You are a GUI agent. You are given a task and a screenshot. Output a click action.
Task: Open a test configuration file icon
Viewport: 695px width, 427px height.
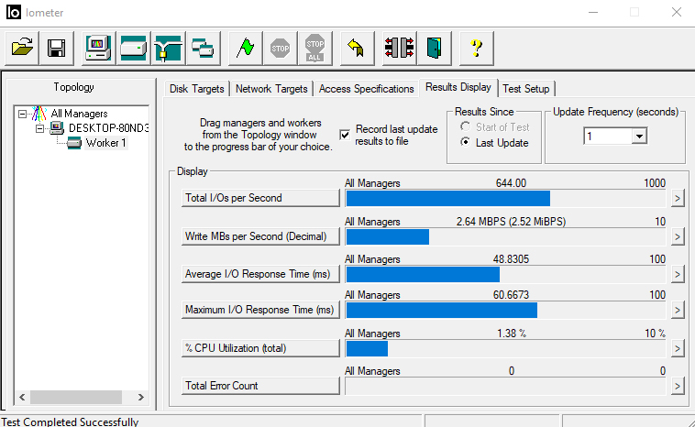tap(24, 47)
